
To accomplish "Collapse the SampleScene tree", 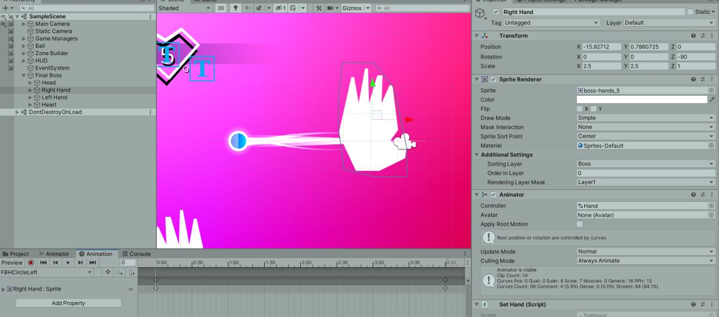I will [17, 17].
